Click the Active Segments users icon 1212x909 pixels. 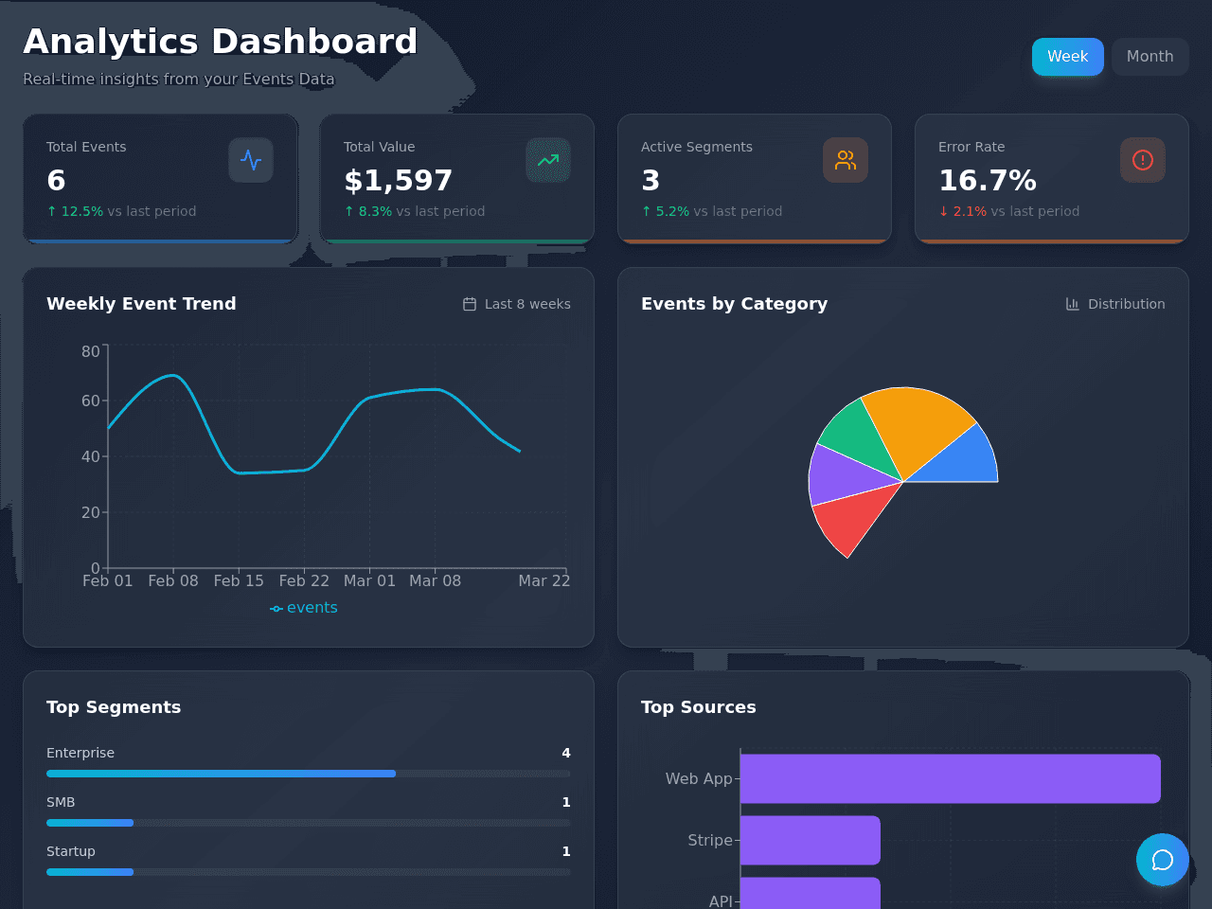[x=846, y=160]
